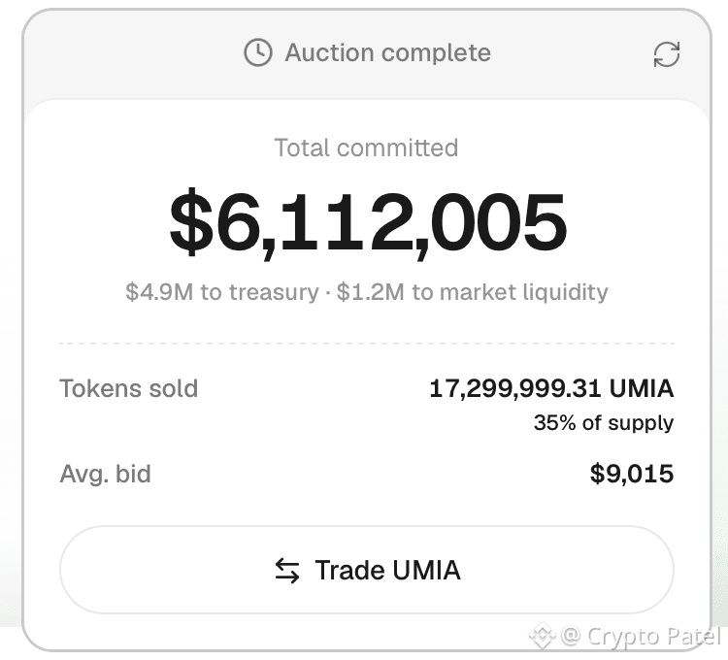Select the Auction complete status text

coord(387,52)
